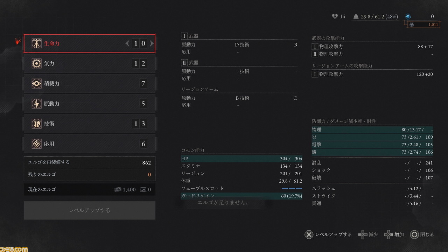The width and height of the screenshot is (448, 252).
Task: Select the 技術 stat icon
Action: point(36,124)
